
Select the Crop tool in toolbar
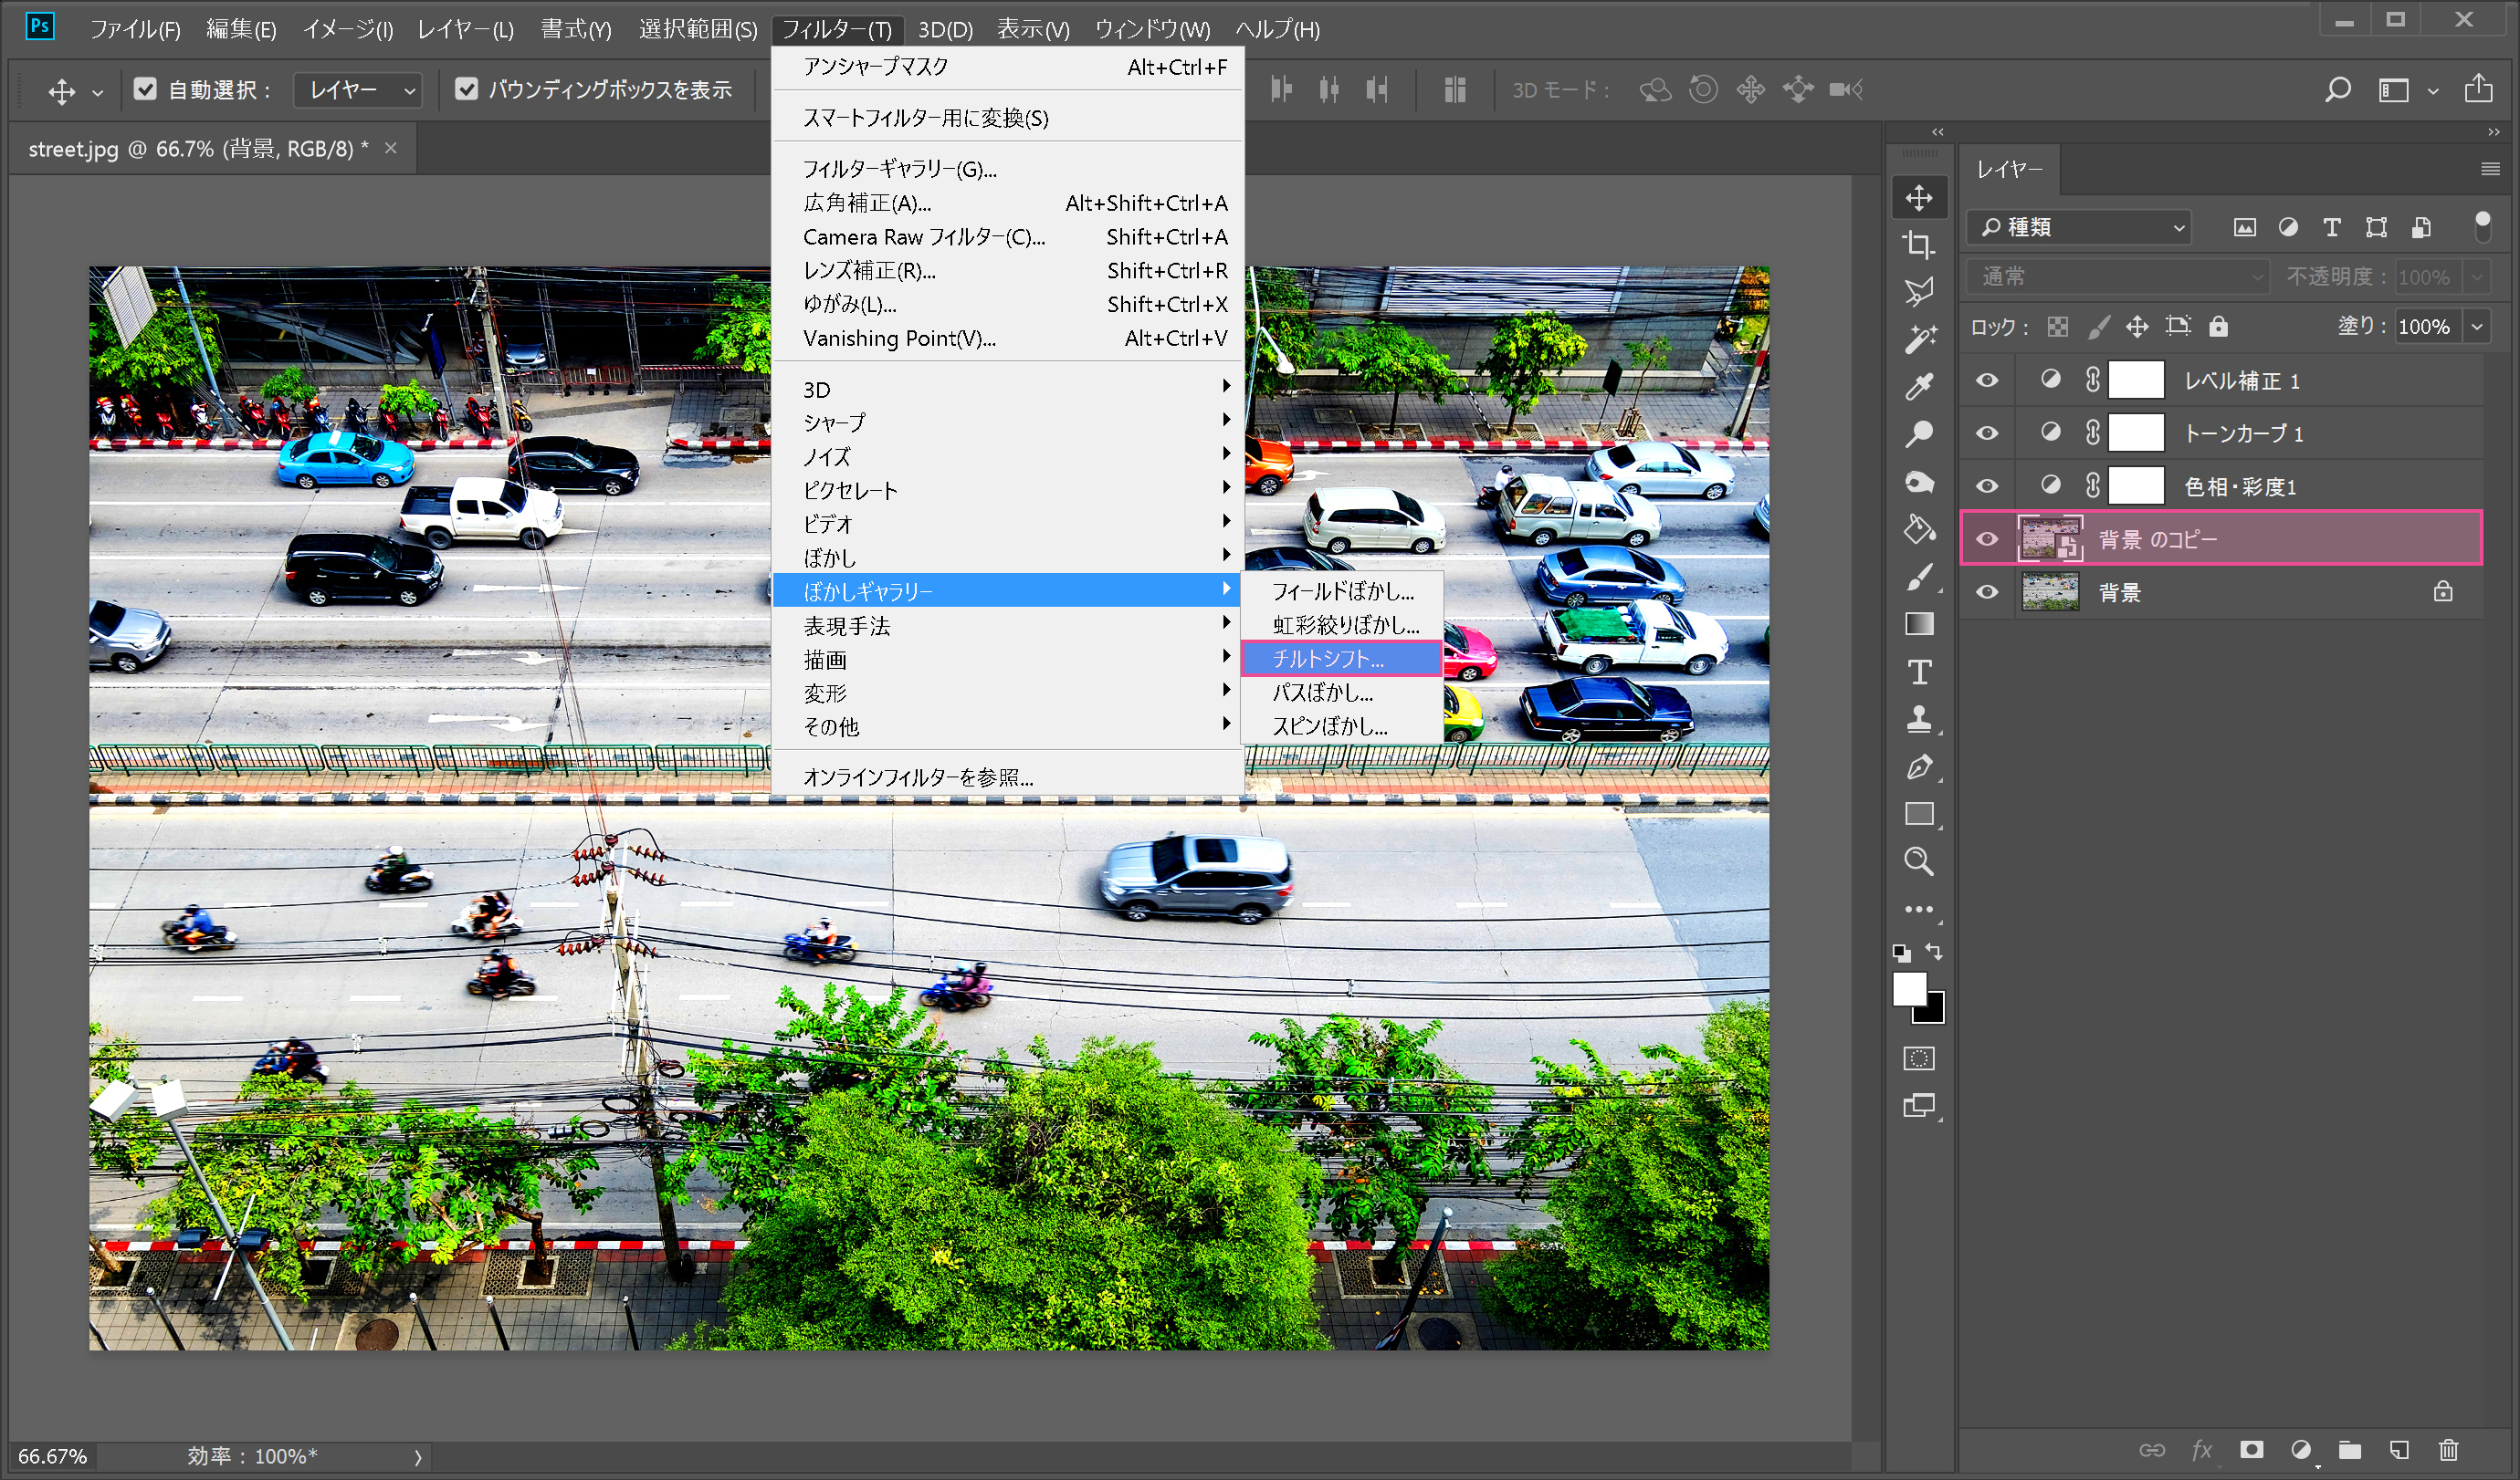(1918, 245)
